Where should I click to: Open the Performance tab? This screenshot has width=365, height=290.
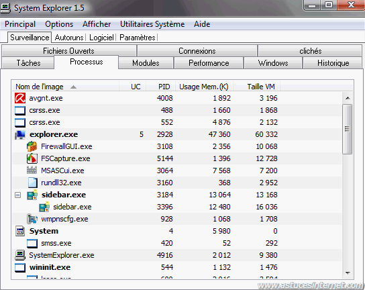[209, 63]
